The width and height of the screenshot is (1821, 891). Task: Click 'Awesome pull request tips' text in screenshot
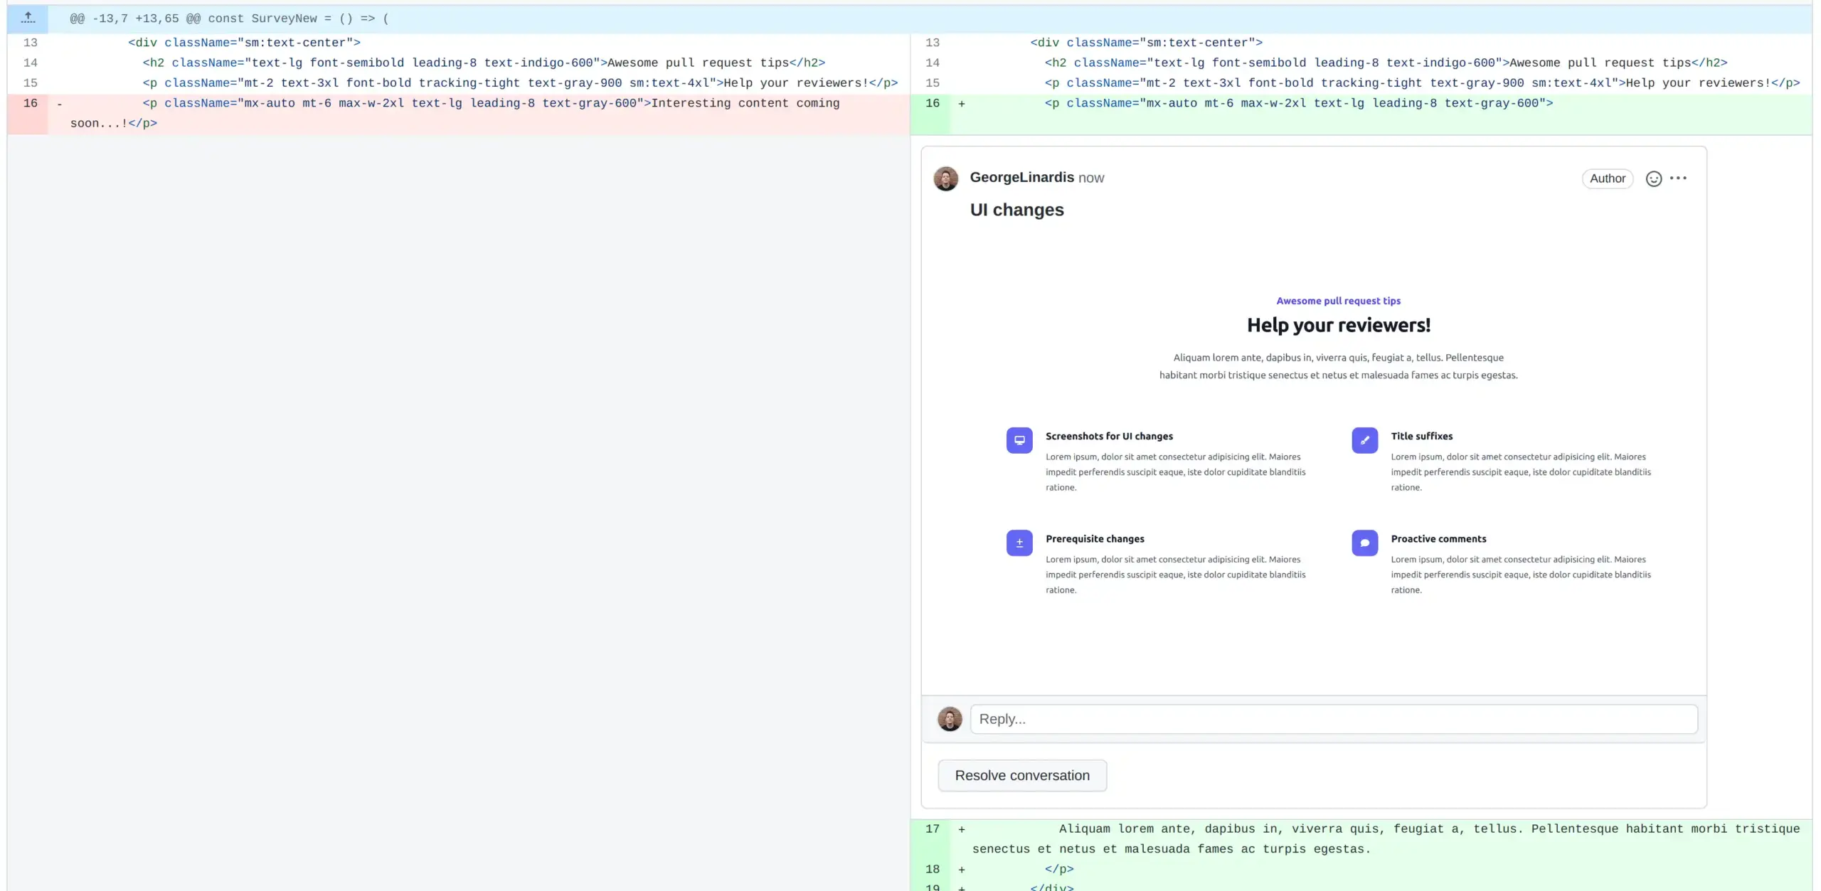pos(1338,301)
